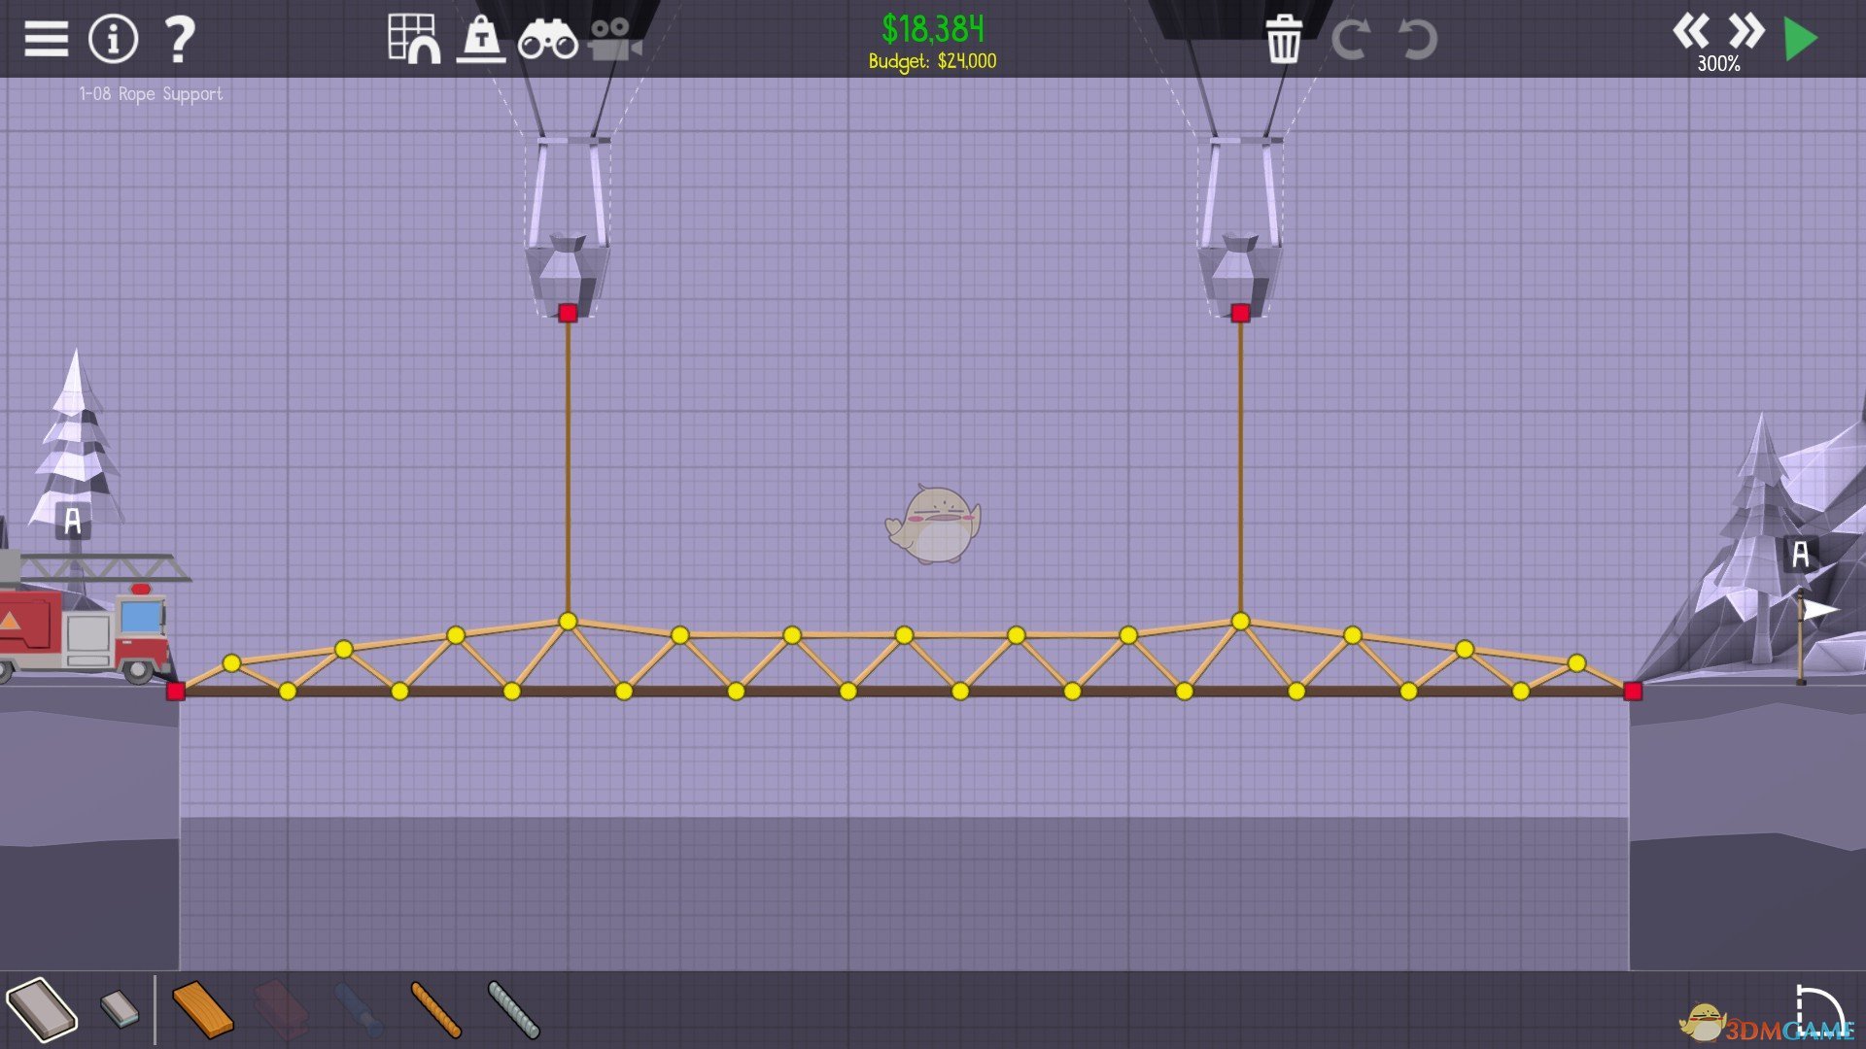Viewport: 1866px width, 1049px height.
Task: Click the redo arrow
Action: click(x=1350, y=39)
